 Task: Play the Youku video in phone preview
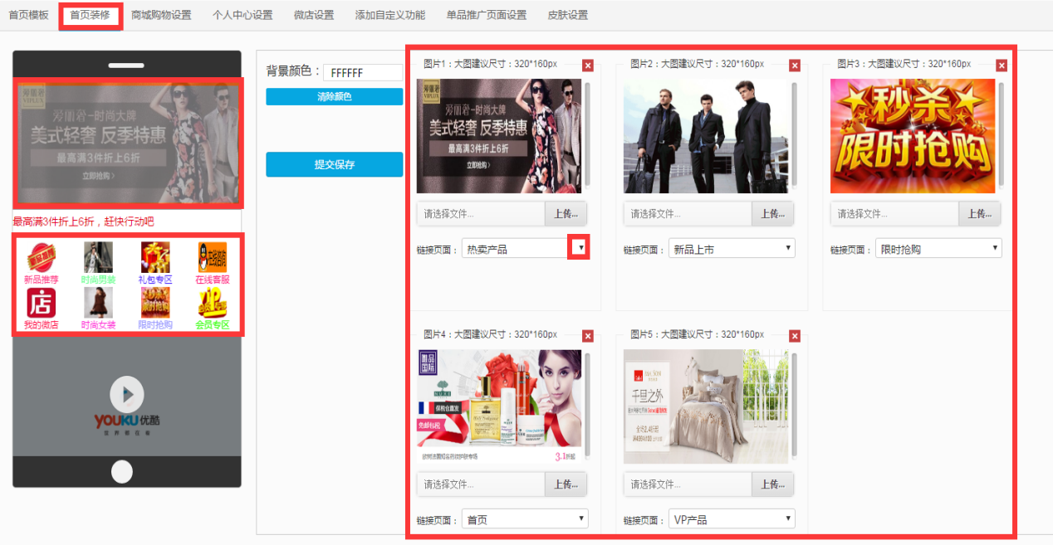[126, 395]
